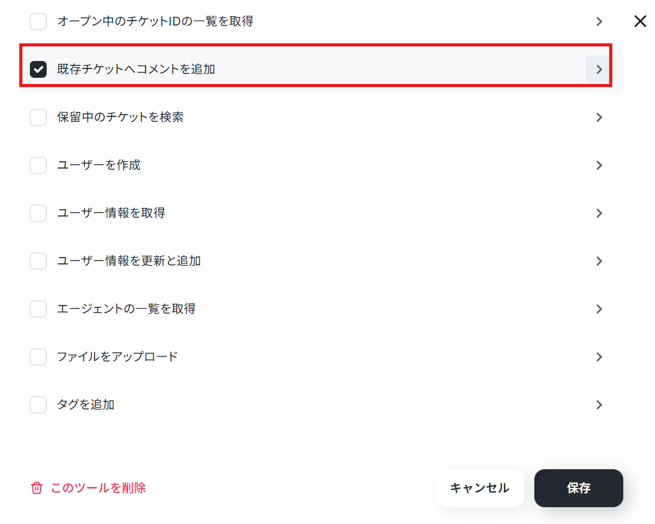Click the キャンセル button
This screenshot has width=655, height=524.
(x=480, y=488)
